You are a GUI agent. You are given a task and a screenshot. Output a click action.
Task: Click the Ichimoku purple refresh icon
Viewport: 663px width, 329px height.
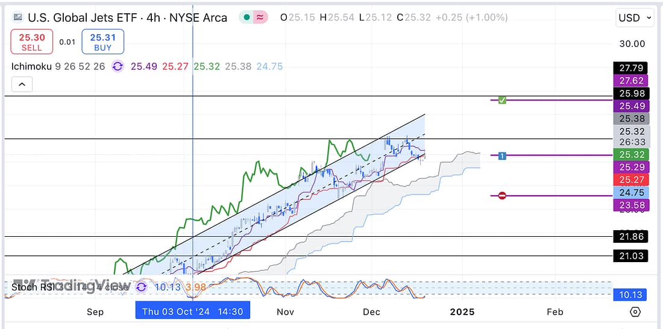(x=118, y=66)
